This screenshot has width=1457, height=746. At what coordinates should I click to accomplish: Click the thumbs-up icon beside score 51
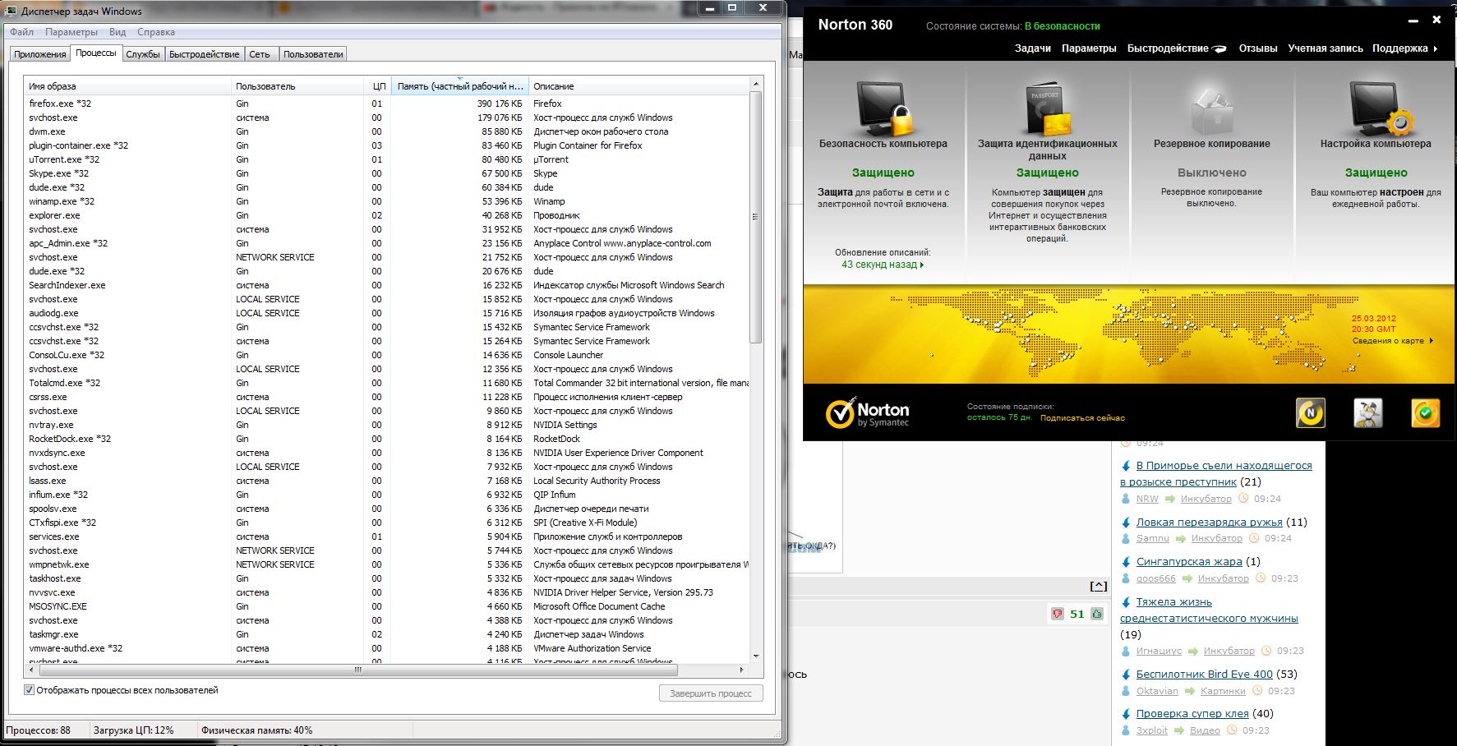(x=1097, y=614)
